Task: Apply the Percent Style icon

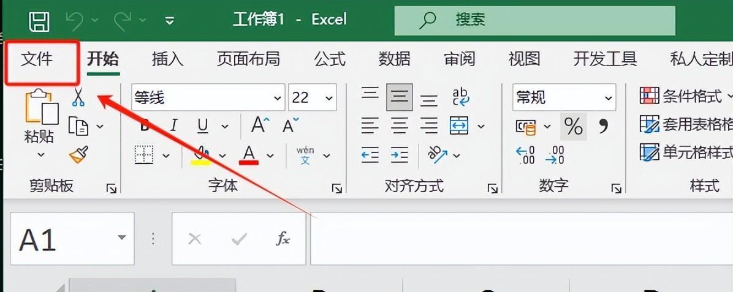Action: pyautogui.click(x=574, y=126)
